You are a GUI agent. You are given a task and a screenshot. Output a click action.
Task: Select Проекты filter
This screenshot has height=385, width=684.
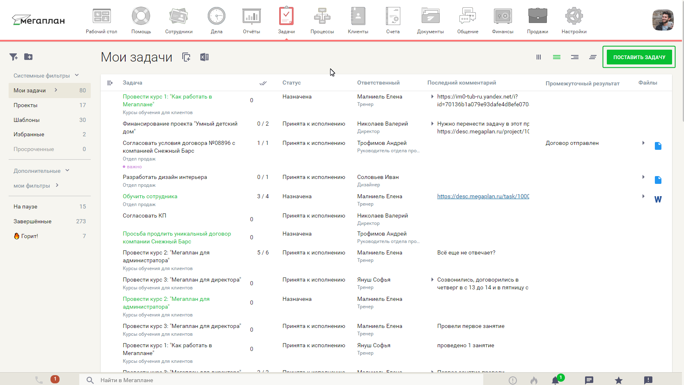click(50, 105)
